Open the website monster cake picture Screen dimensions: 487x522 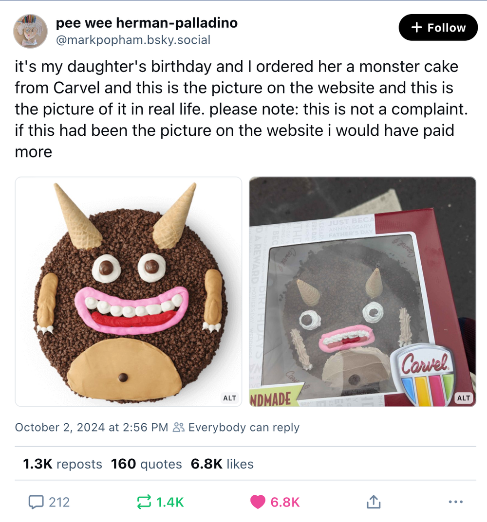click(x=129, y=292)
